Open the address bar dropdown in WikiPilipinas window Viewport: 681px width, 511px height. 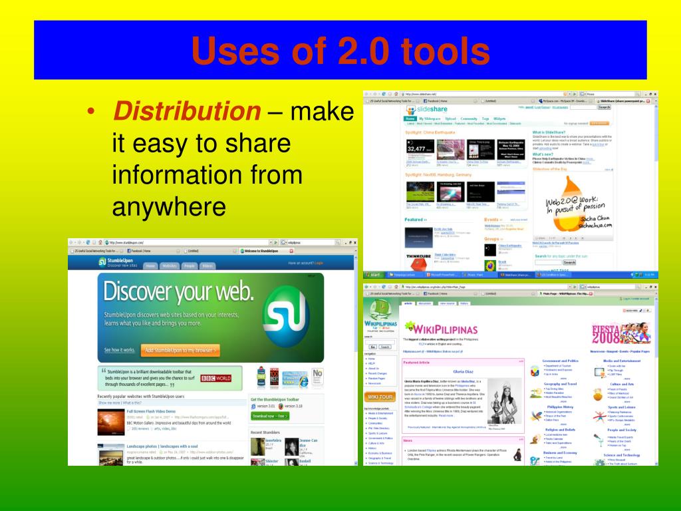pos(569,287)
